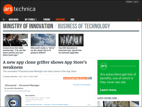Open the 87 comments bubble icon

(90, 78)
